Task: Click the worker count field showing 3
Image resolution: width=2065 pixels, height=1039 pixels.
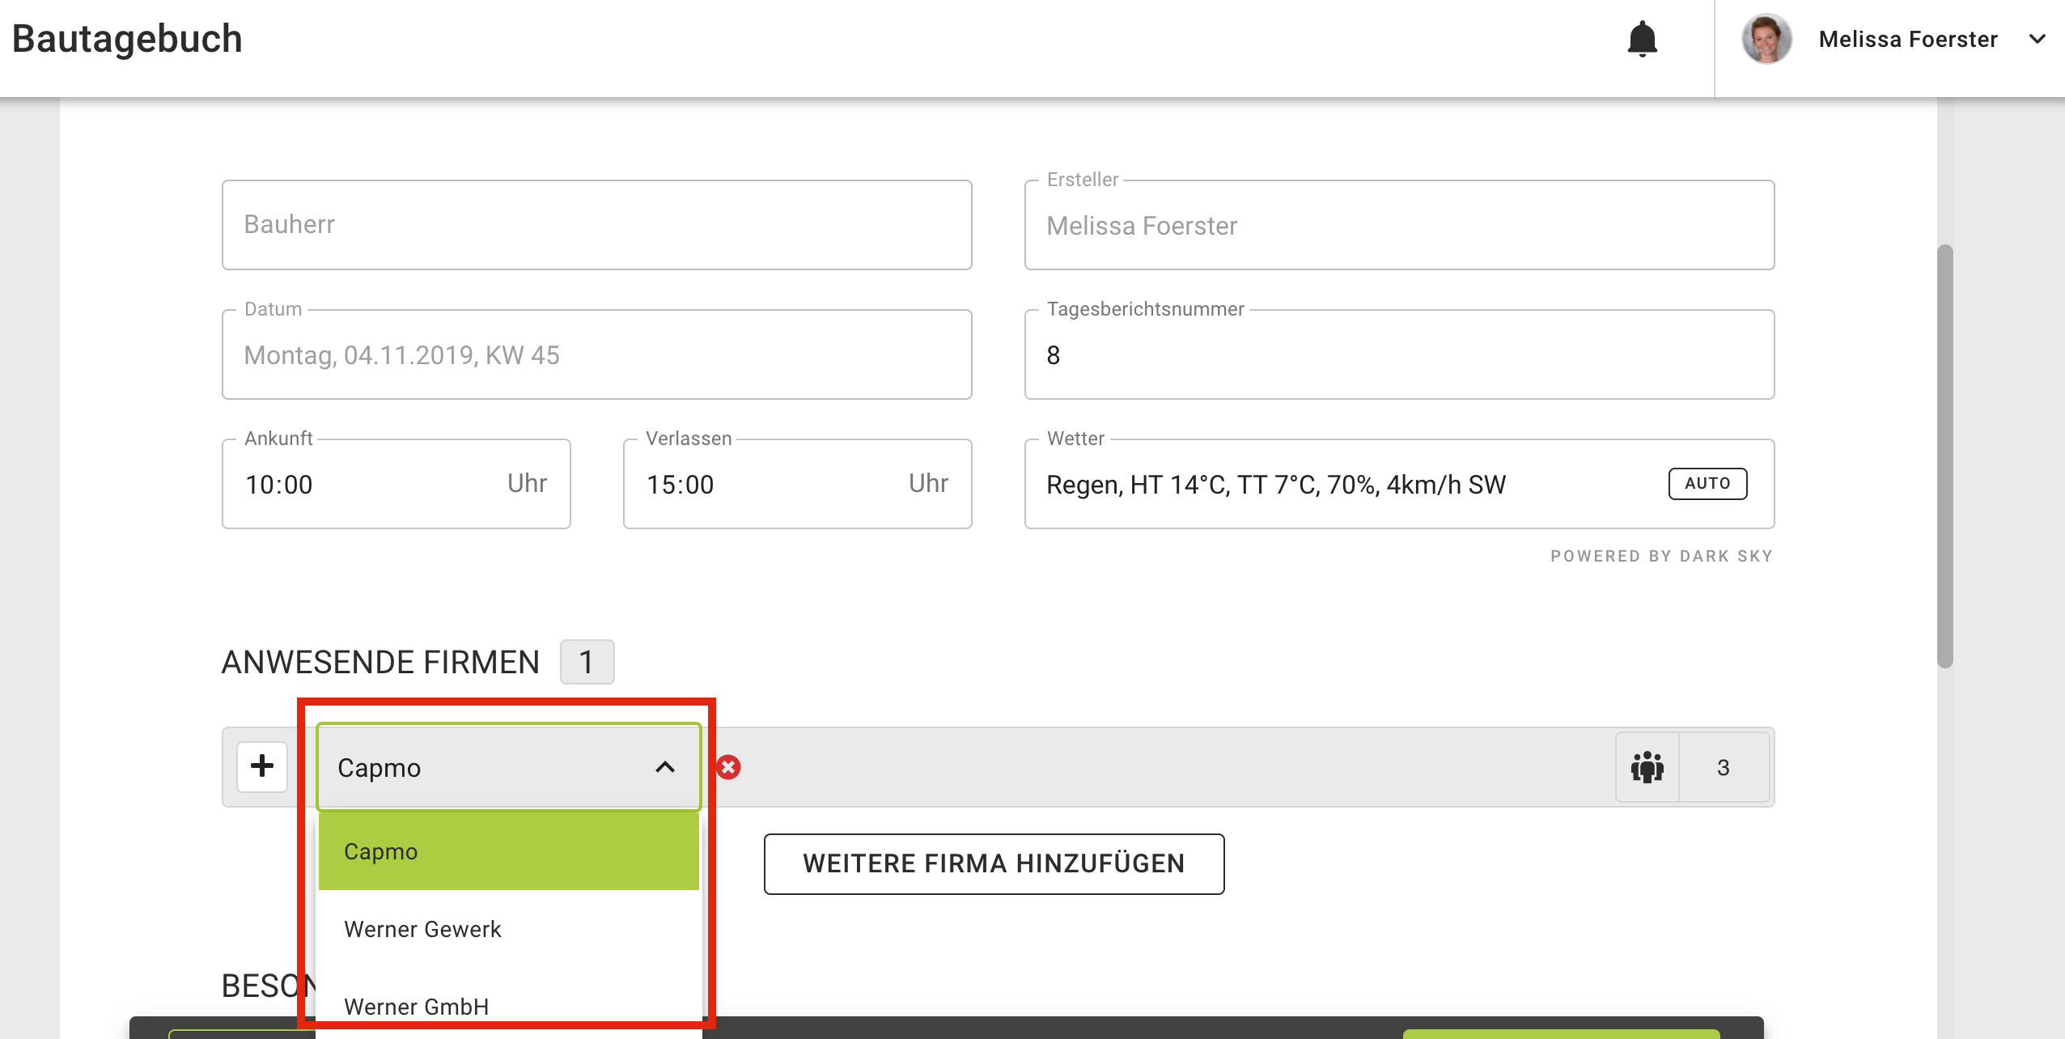Action: point(1724,767)
